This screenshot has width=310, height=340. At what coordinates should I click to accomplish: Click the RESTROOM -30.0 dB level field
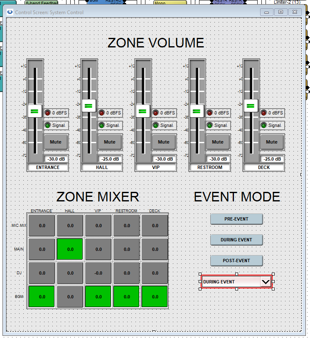tap(218, 159)
